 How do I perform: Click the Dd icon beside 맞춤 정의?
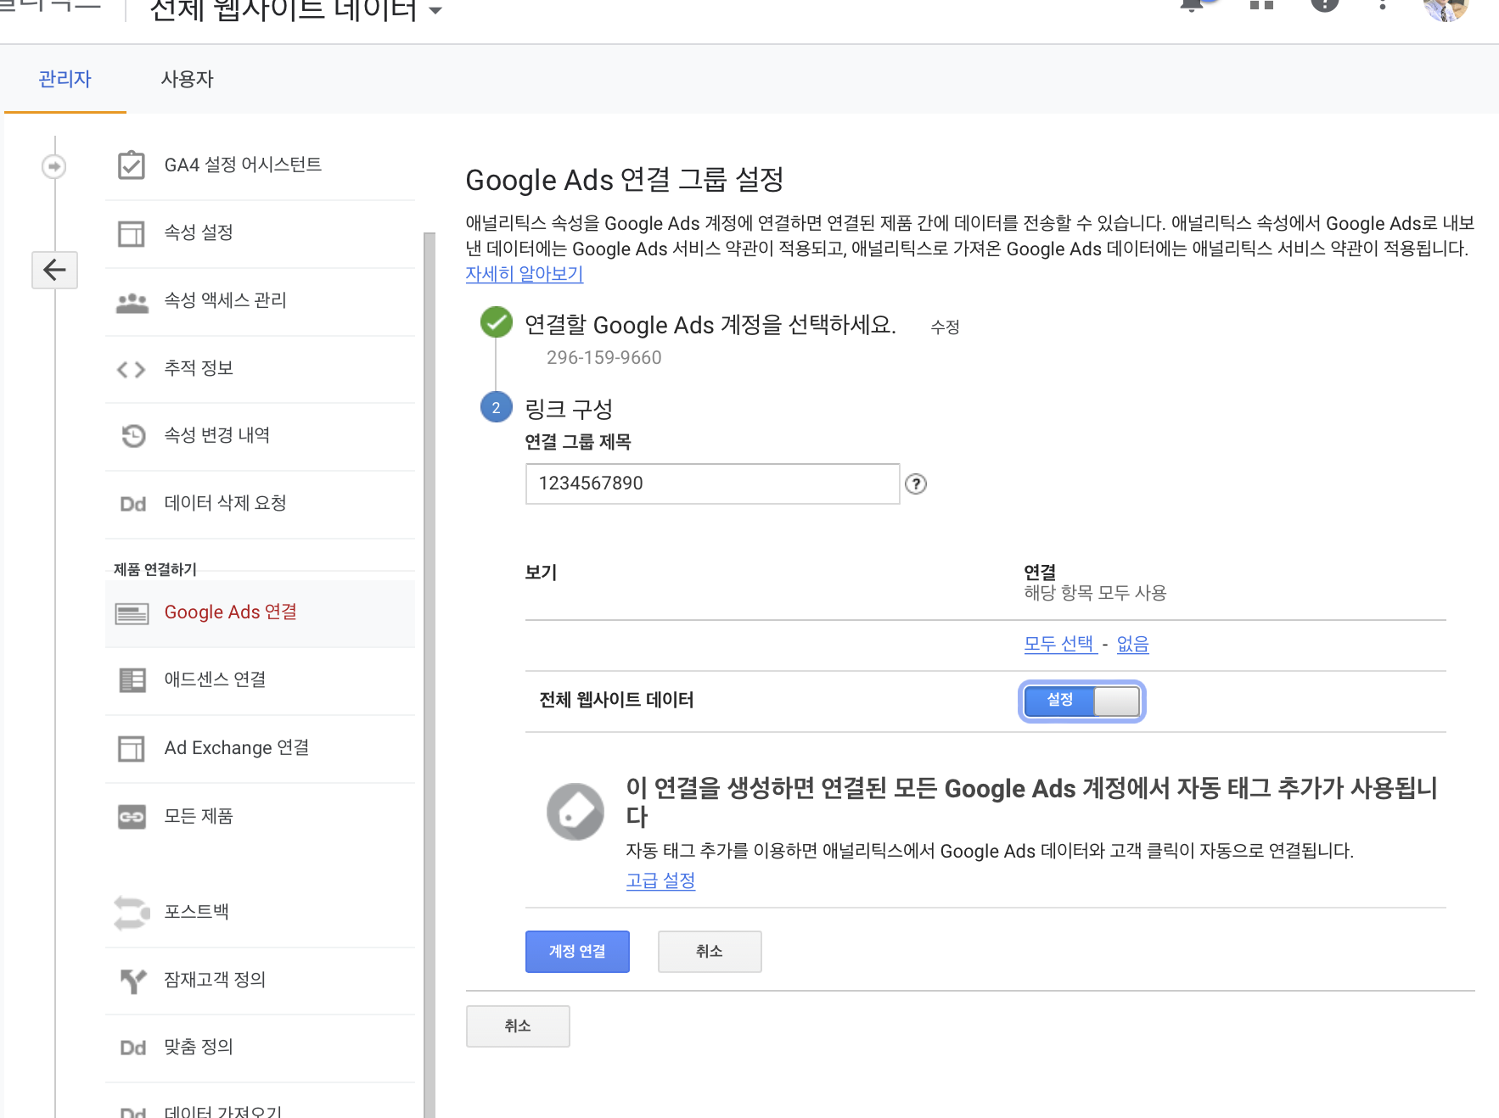pos(132,1048)
